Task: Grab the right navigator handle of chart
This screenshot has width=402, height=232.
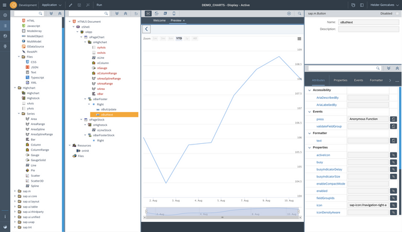Action: tap(298, 211)
